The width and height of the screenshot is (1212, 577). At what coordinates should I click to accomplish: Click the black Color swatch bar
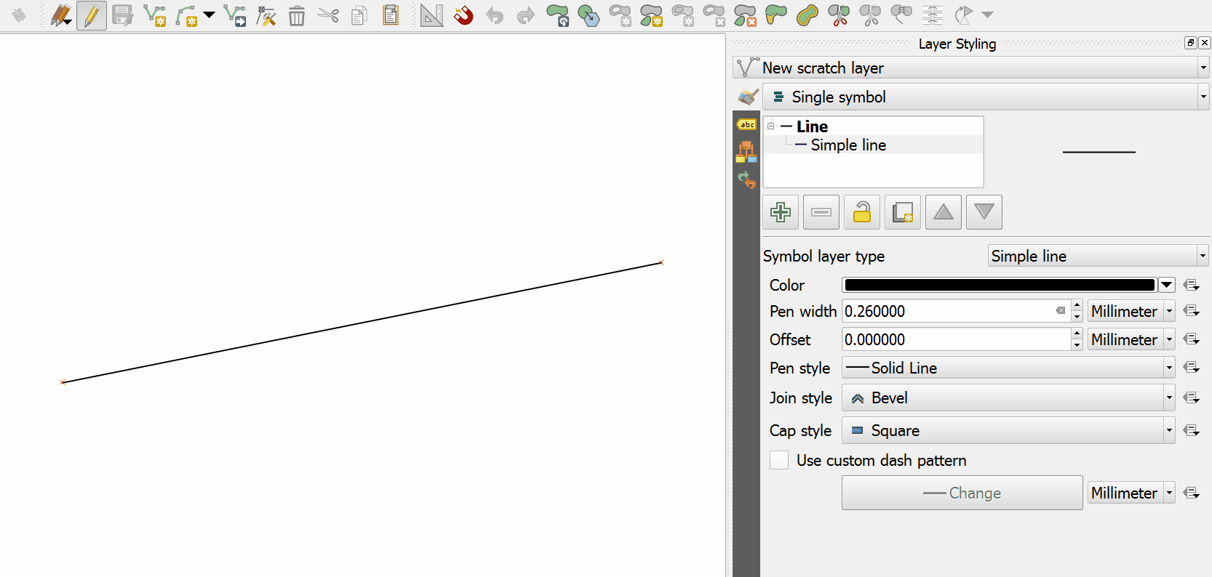(x=999, y=285)
